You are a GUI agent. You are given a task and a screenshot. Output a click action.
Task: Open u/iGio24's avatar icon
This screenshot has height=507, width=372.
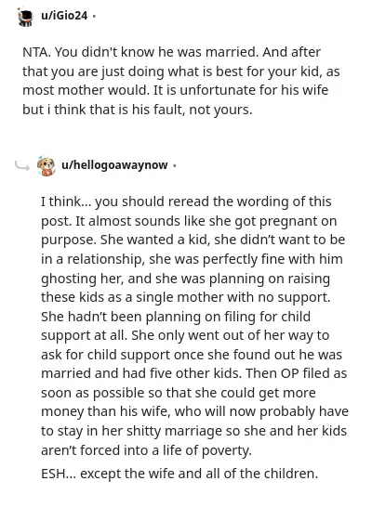click(x=25, y=17)
